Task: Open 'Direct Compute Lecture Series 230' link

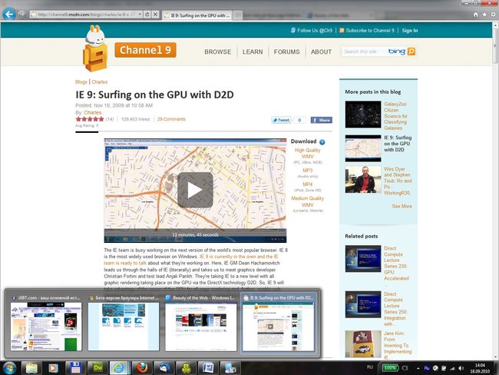Action: (x=396, y=263)
